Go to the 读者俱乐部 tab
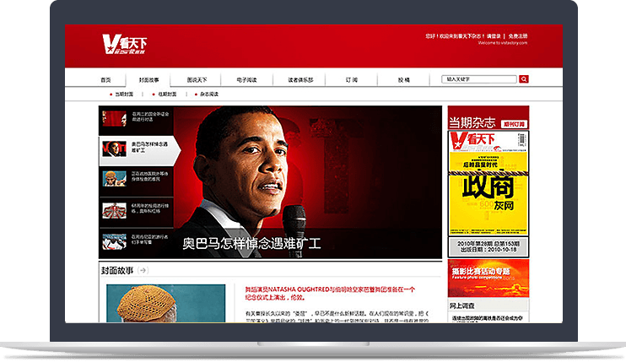The image size is (626, 362). [x=300, y=79]
